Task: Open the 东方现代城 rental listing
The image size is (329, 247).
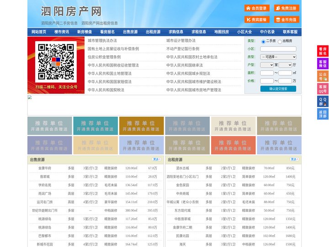Action: pos(182,210)
